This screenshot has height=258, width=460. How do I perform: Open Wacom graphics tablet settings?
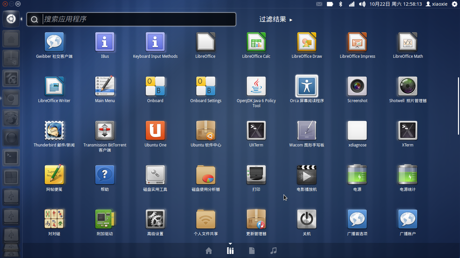(307, 131)
